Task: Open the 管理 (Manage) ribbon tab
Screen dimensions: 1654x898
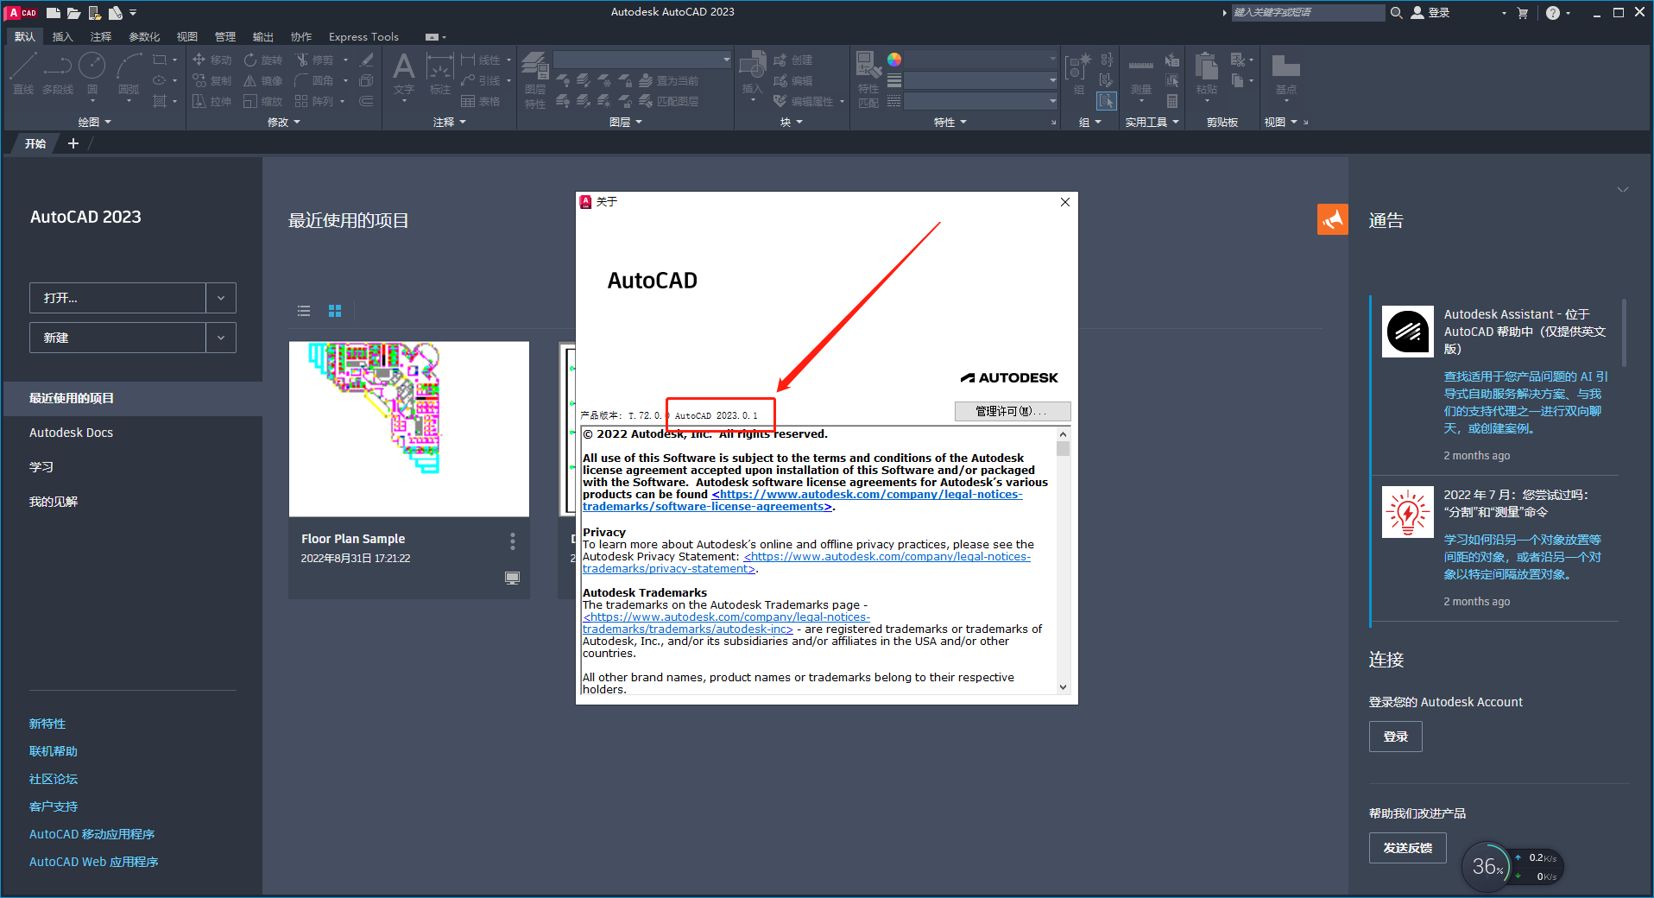Action: click(x=225, y=36)
